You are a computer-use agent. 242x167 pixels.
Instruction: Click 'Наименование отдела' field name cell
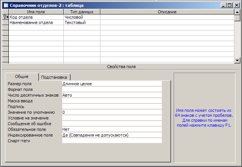(36, 22)
